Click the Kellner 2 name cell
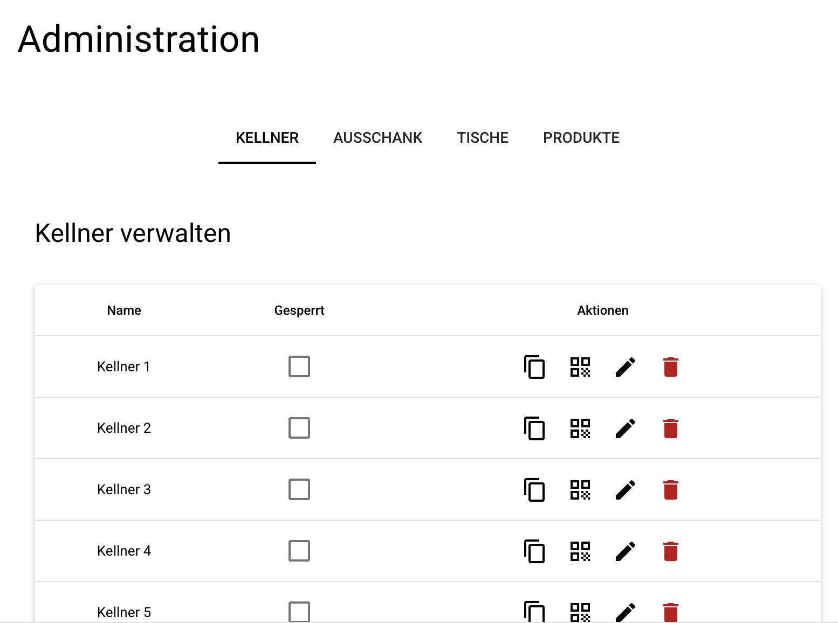Image resolution: width=838 pixels, height=623 pixels. point(124,428)
